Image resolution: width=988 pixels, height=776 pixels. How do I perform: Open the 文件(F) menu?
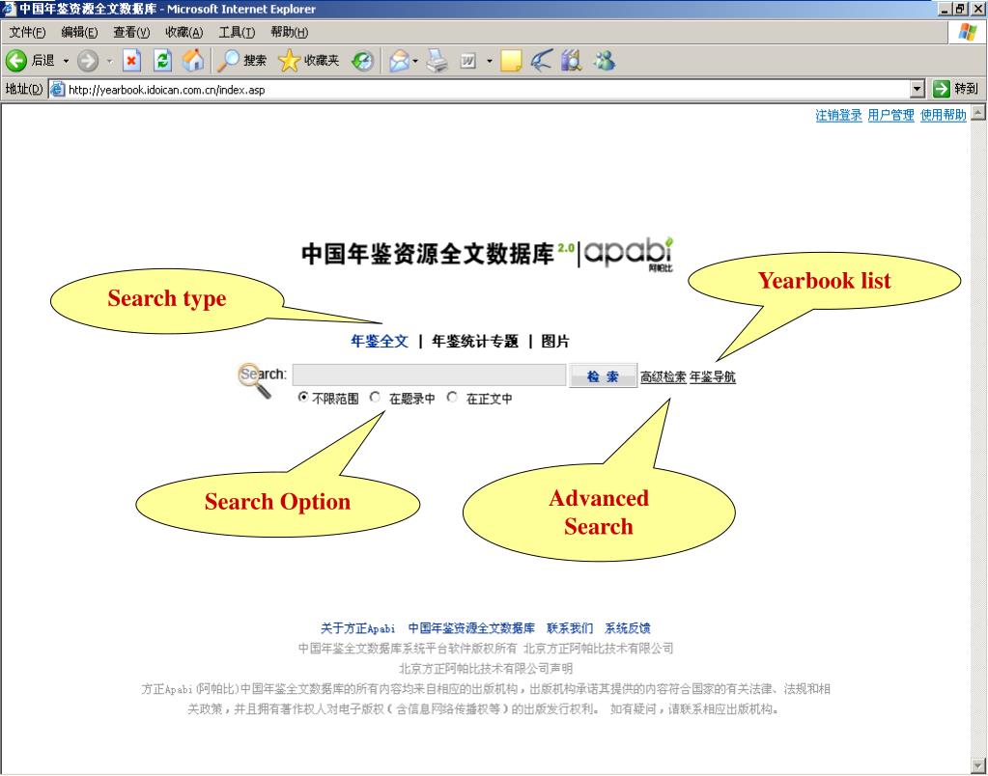27,32
